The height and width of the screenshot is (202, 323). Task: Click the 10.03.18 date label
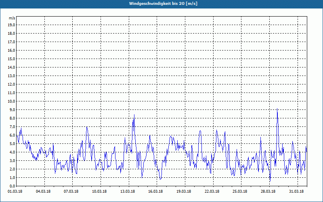pyautogui.click(x=99, y=191)
